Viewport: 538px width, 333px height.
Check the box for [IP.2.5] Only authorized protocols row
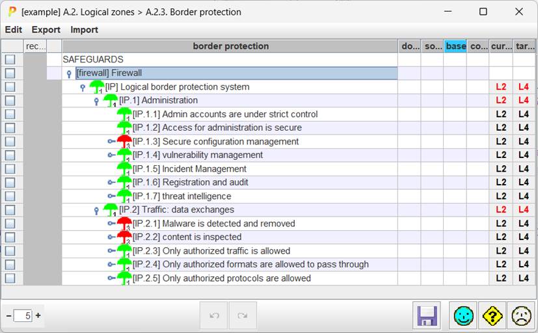[x=10, y=278]
